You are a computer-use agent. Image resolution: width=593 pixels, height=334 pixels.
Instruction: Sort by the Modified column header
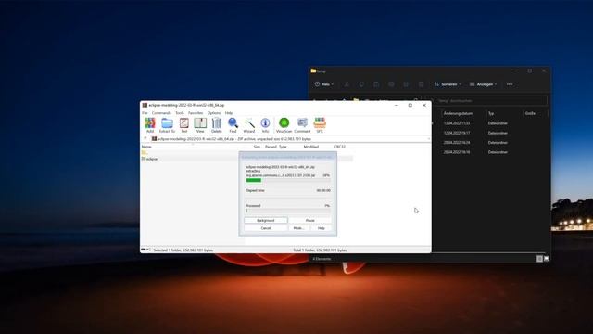pyautogui.click(x=311, y=147)
